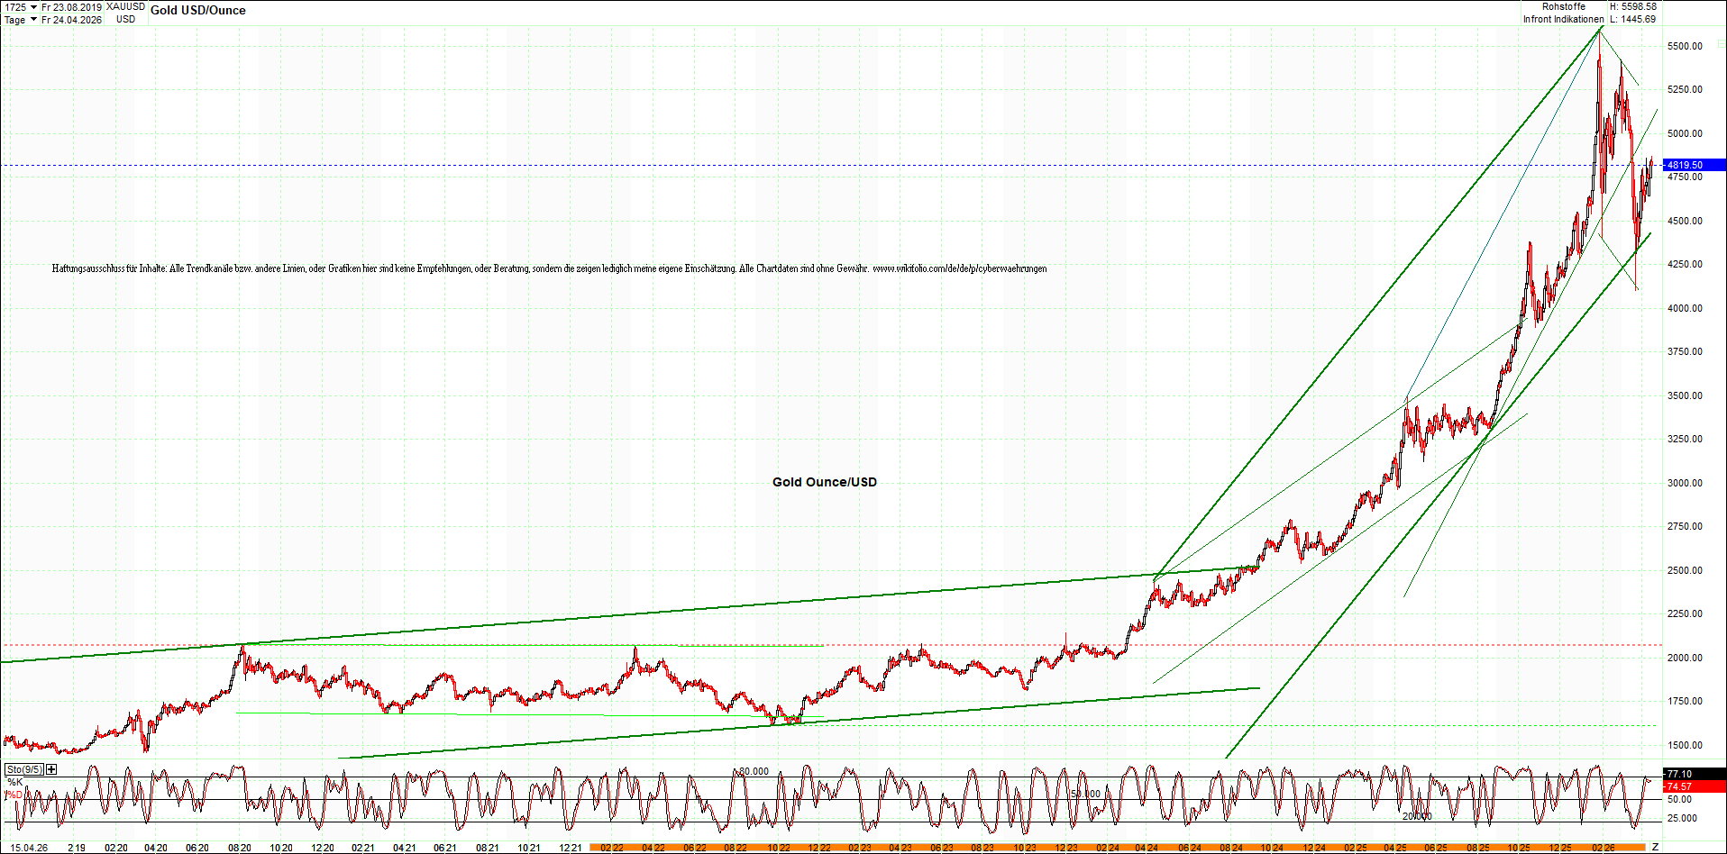Click the end date Fr 24.04.2026
1727x854 pixels.
point(71,20)
